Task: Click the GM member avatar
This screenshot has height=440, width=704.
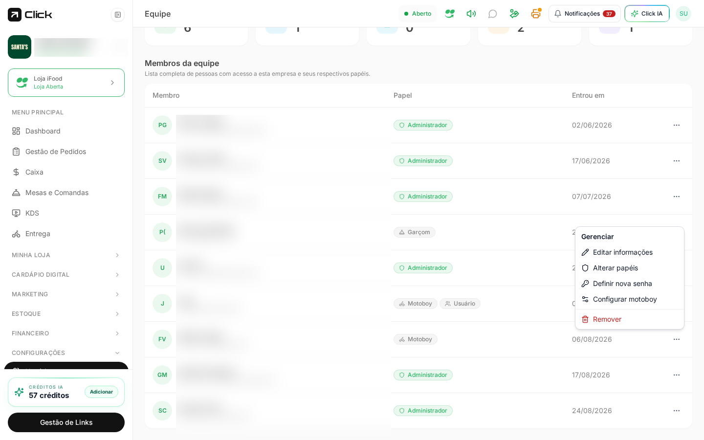Action: pos(162,375)
